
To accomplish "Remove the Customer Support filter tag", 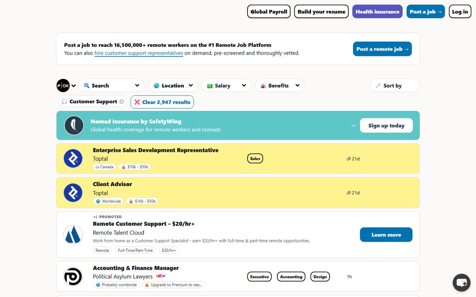I will tap(122, 102).
